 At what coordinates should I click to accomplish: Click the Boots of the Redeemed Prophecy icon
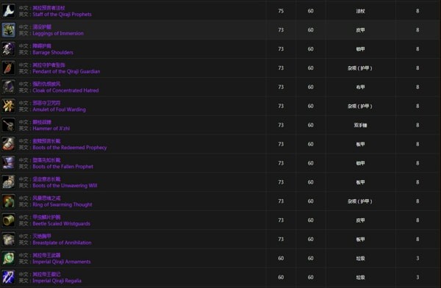[x=8, y=144]
